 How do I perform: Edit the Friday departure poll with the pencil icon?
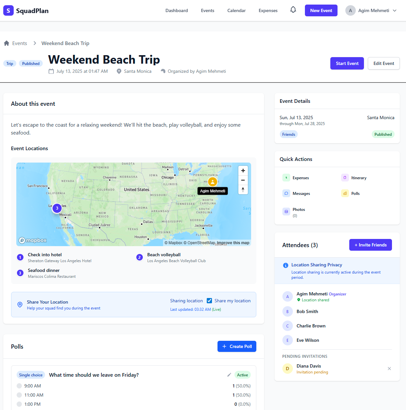coord(229,375)
